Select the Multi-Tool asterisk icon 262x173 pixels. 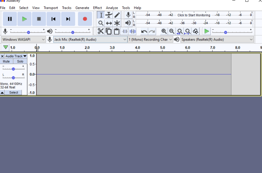pos(117,23)
